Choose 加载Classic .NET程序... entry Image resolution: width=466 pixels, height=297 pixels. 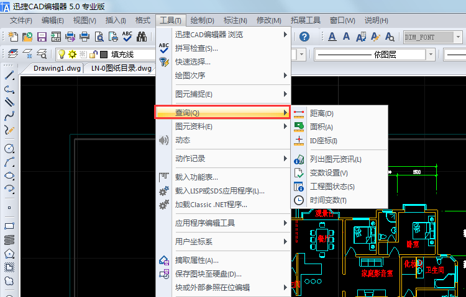pyautogui.click(x=224, y=205)
